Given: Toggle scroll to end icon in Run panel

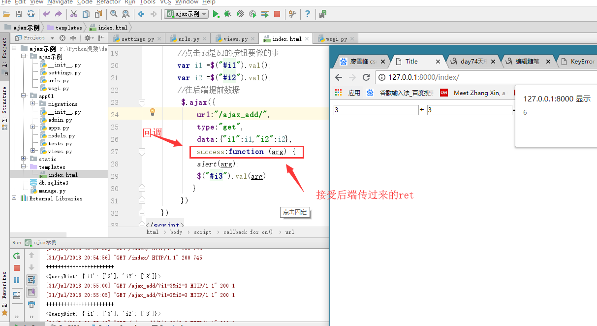Looking at the screenshot, I should [31, 293].
